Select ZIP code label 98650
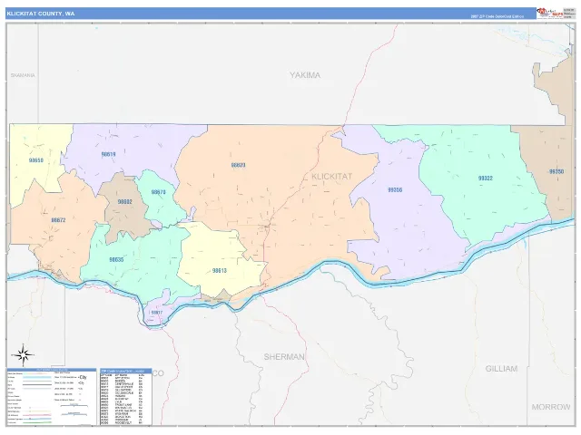The image size is (581, 435). point(36,160)
